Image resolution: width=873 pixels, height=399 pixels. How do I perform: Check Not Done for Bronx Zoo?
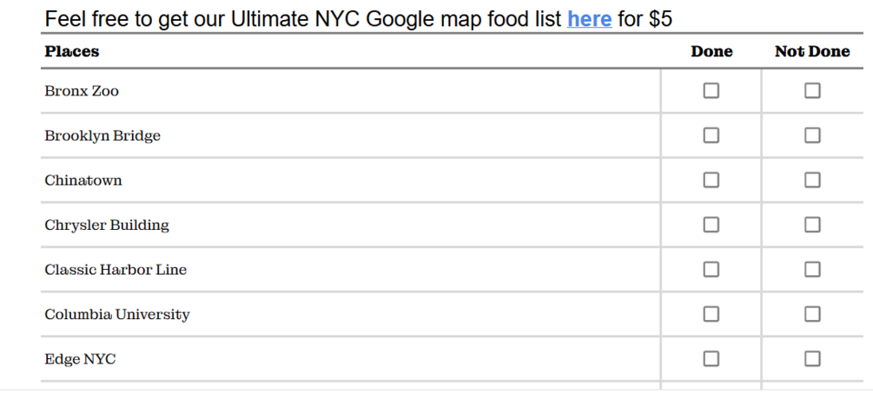pyautogui.click(x=812, y=90)
